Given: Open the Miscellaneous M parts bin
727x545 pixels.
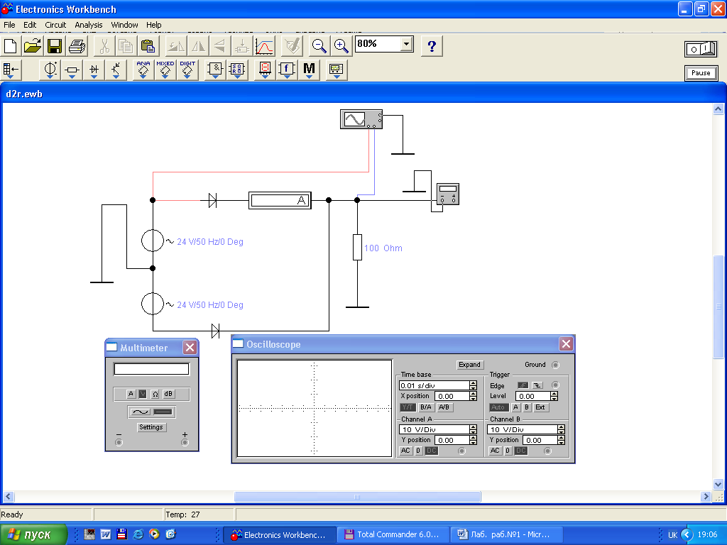Looking at the screenshot, I should pyautogui.click(x=309, y=70).
